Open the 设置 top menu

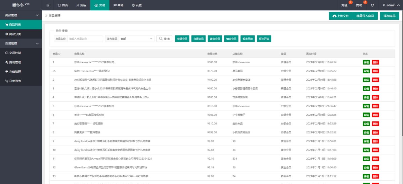(x=137, y=5)
